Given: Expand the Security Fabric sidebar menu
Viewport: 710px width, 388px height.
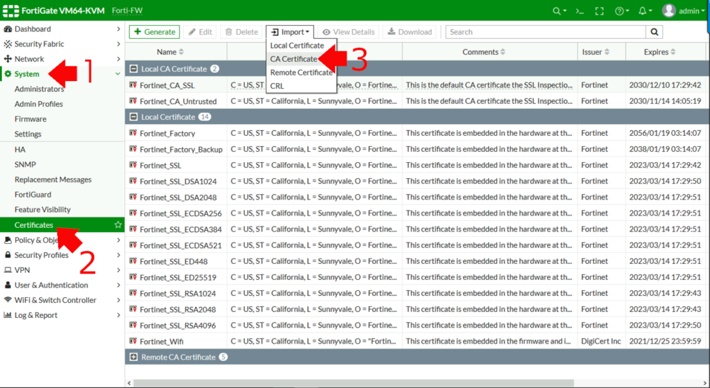Looking at the screenshot, I should click(62, 44).
